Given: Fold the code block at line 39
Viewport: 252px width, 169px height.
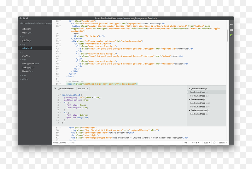Looking at the screenshot, I should pyautogui.click(x=60, y=41).
